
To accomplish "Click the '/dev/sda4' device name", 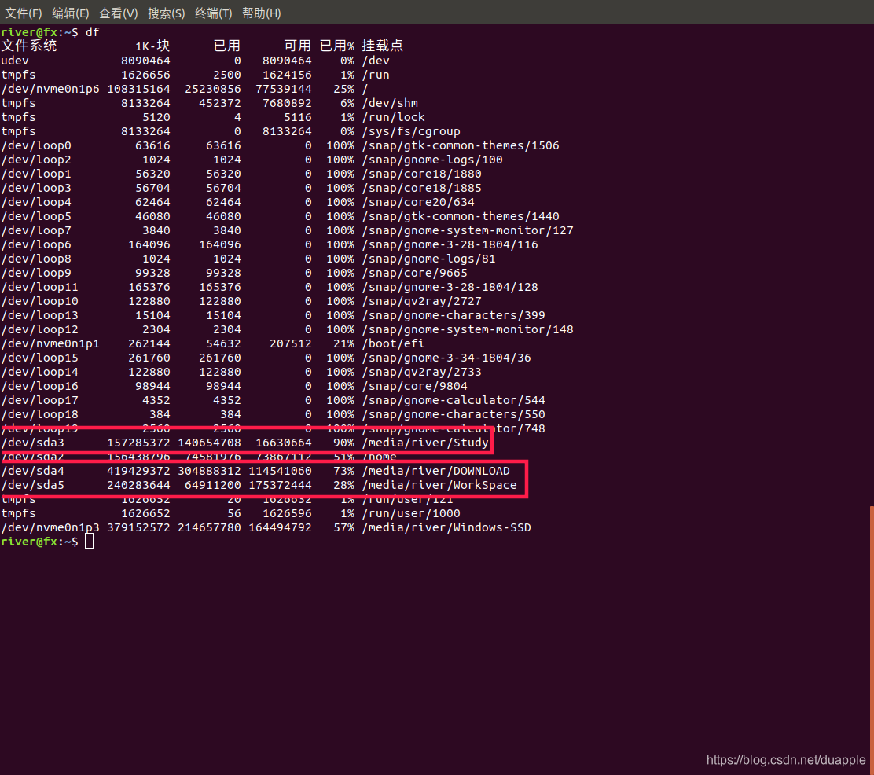I will [x=33, y=471].
